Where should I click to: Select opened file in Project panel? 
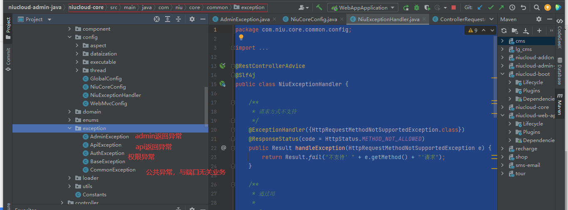tap(157, 19)
